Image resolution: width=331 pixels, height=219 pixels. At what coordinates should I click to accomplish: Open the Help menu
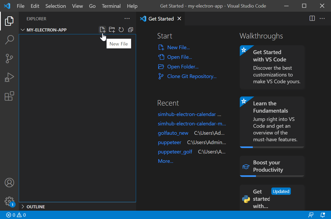pos(132,6)
